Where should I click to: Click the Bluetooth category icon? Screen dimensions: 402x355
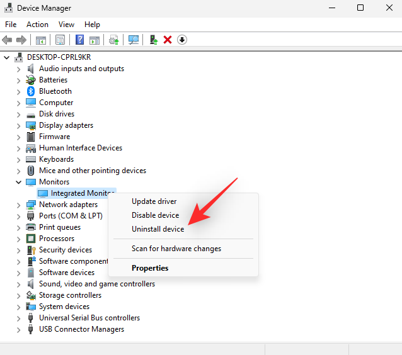coord(31,91)
